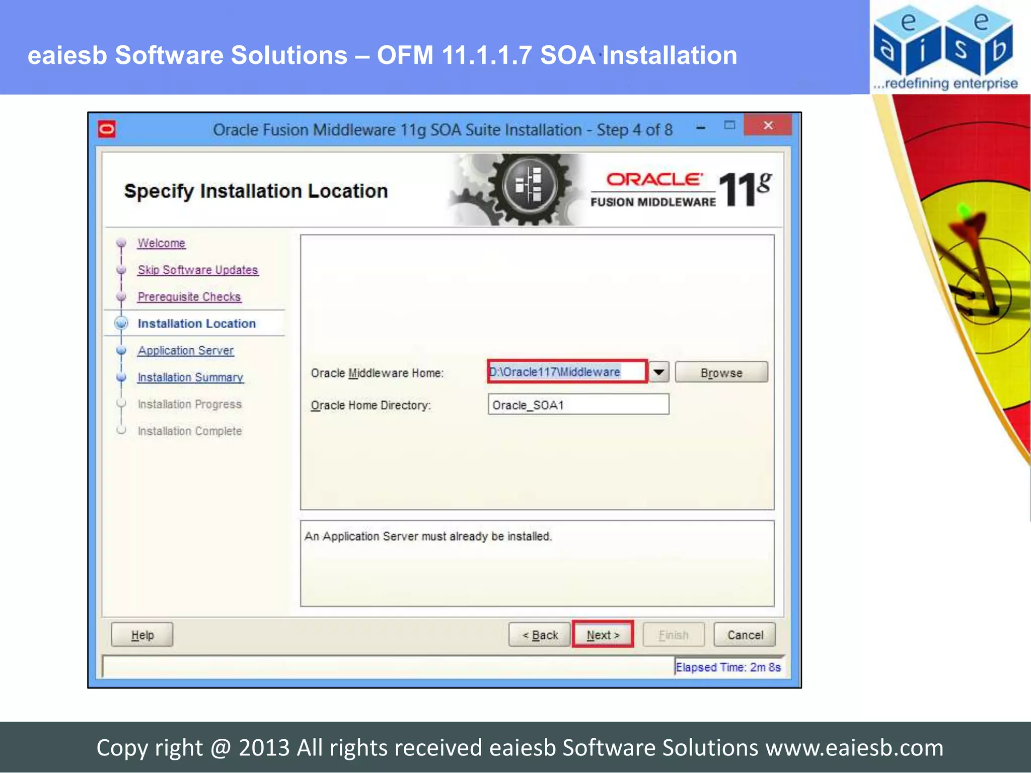Image resolution: width=1031 pixels, height=773 pixels.
Task: Click the Oracle Middleware Home path field
Action: pos(567,372)
